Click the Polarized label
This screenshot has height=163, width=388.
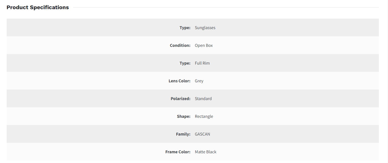181,99
